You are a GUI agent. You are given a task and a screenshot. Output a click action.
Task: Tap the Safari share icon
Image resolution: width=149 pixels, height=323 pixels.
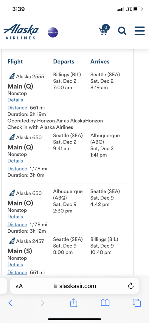point(74,303)
